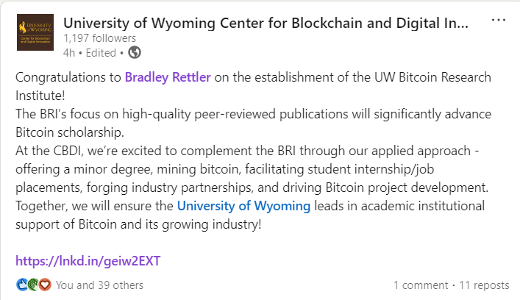The height and width of the screenshot is (300, 520).
Task: View the "You and 39 others" reactions list
Action: (x=99, y=285)
